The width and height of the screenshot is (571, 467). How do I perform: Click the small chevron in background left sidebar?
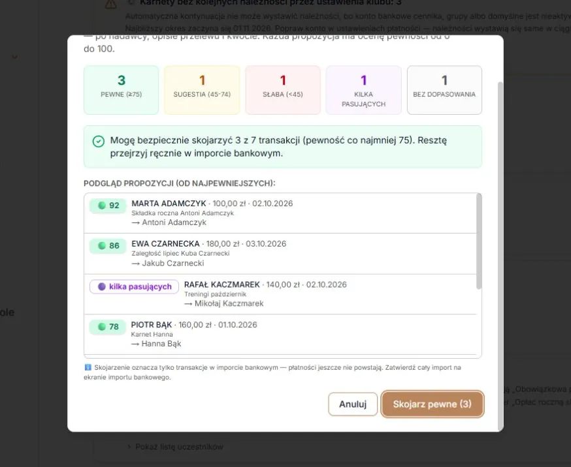(14, 57)
